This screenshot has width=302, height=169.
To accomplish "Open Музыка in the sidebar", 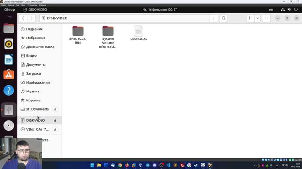I will point(40,91).
